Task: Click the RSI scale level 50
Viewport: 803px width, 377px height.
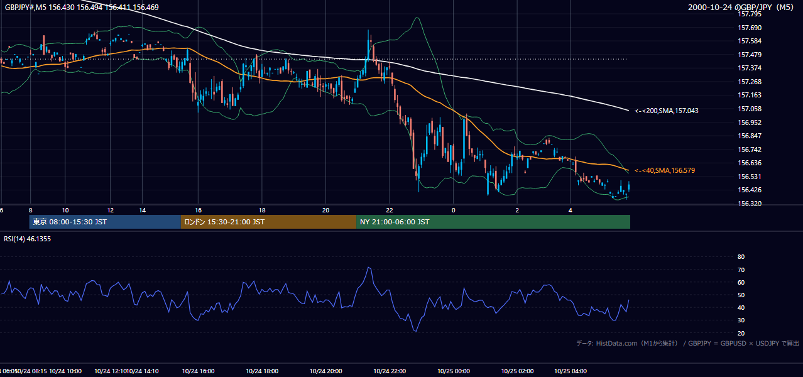Action: [741, 295]
